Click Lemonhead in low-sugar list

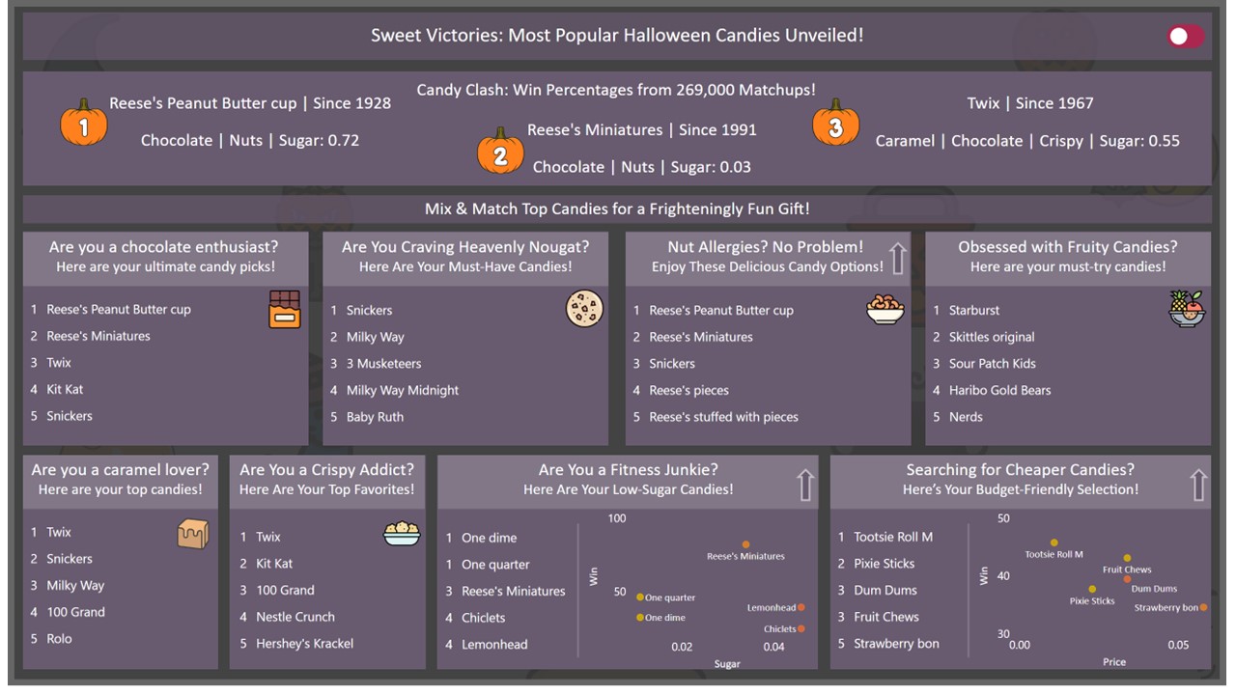click(x=494, y=644)
